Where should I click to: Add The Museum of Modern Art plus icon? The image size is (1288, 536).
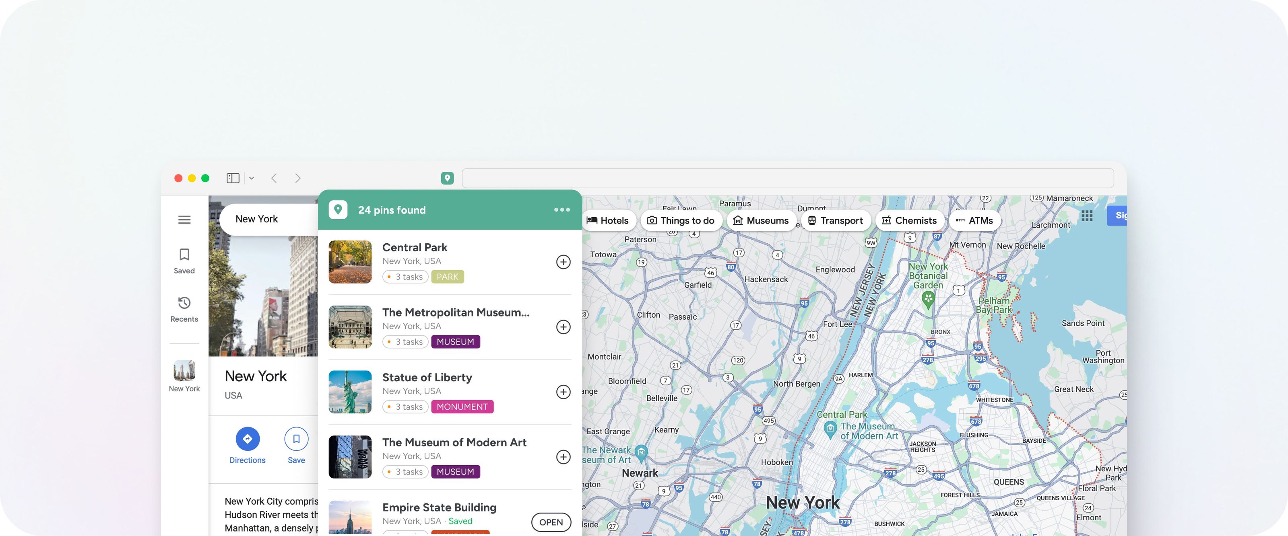[x=563, y=456]
